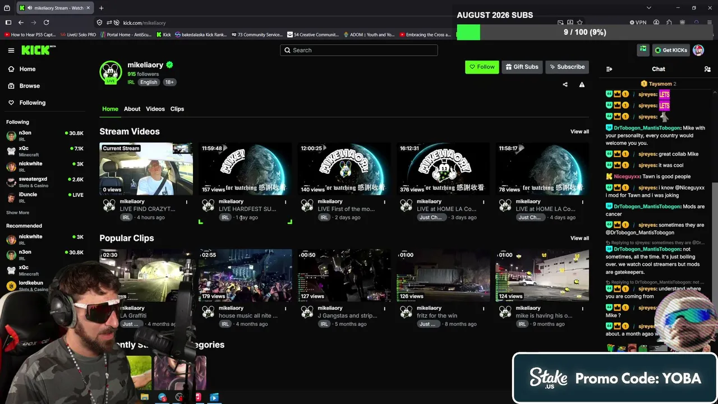Follow the mikeliaory channel
718x404 pixels.
point(482,67)
